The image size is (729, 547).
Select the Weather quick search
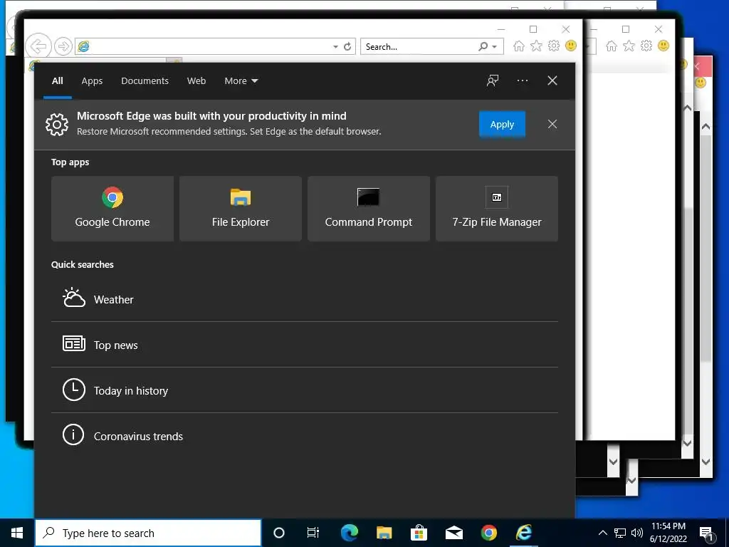tap(305, 299)
